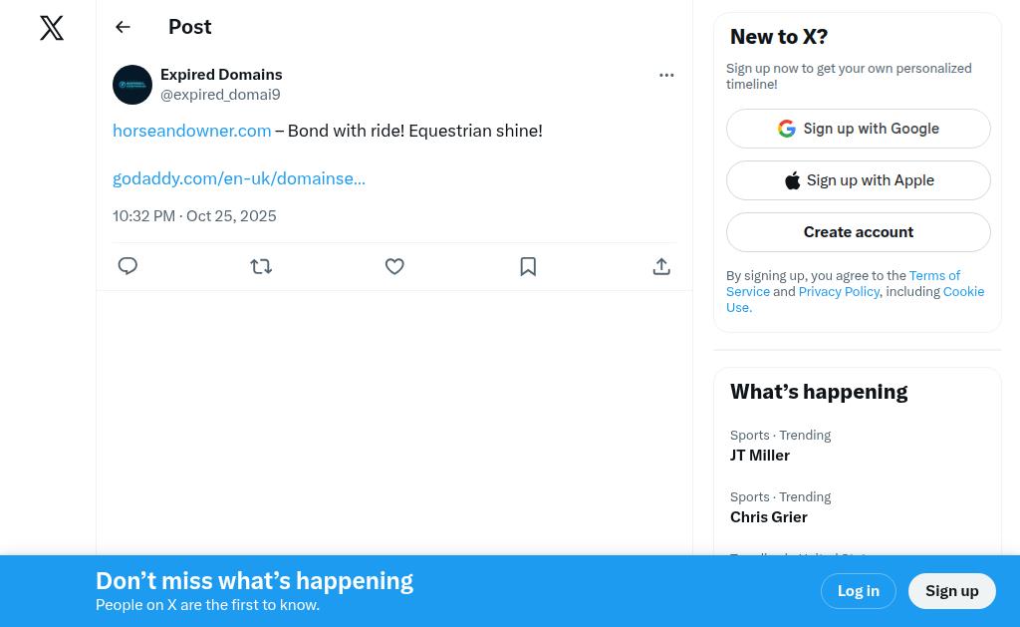This screenshot has height=627, width=1020.
Task: Click Sign up with Apple button
Action: point(859,180)
